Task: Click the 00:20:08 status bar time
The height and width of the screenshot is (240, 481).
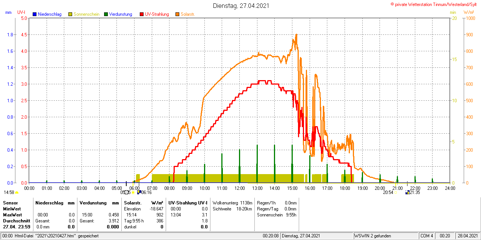Action: tap(271, 236)
